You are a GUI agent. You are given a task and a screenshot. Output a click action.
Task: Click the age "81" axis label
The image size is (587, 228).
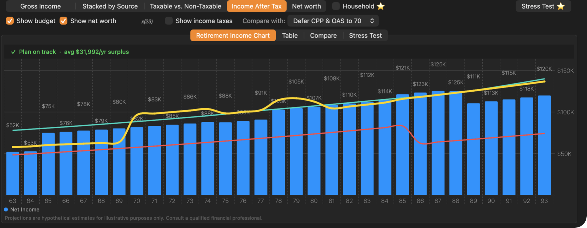click(x=332, y=201)
